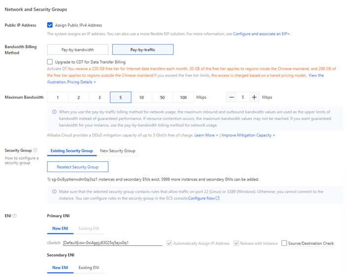
Task: Choose 5 Mbps maximum bandwidth option
Action: point(121,97)
